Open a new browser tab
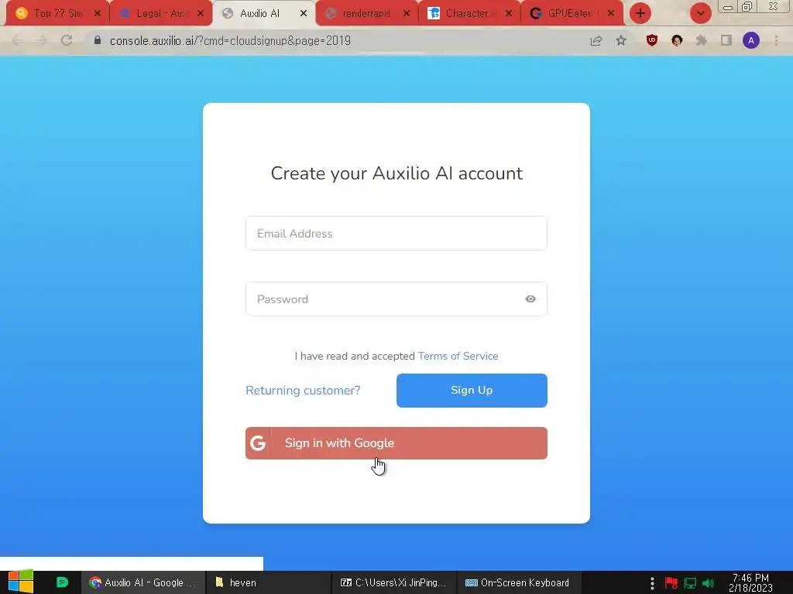793x594 pixels. [x=640, y=13]
